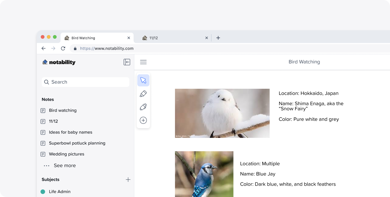Click the Notes section heading
The image size is (390, 197).
click(48, 99)
